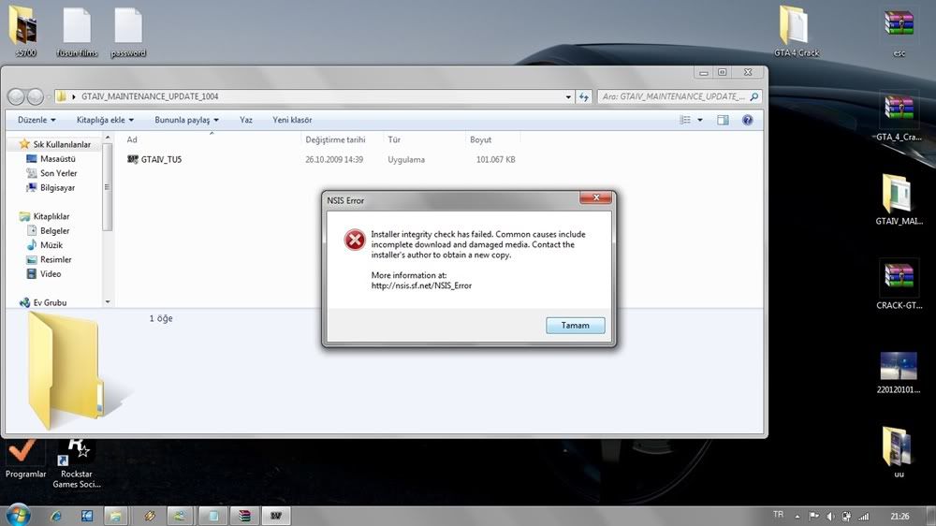Sort by Ad column header

click(132, 139)
